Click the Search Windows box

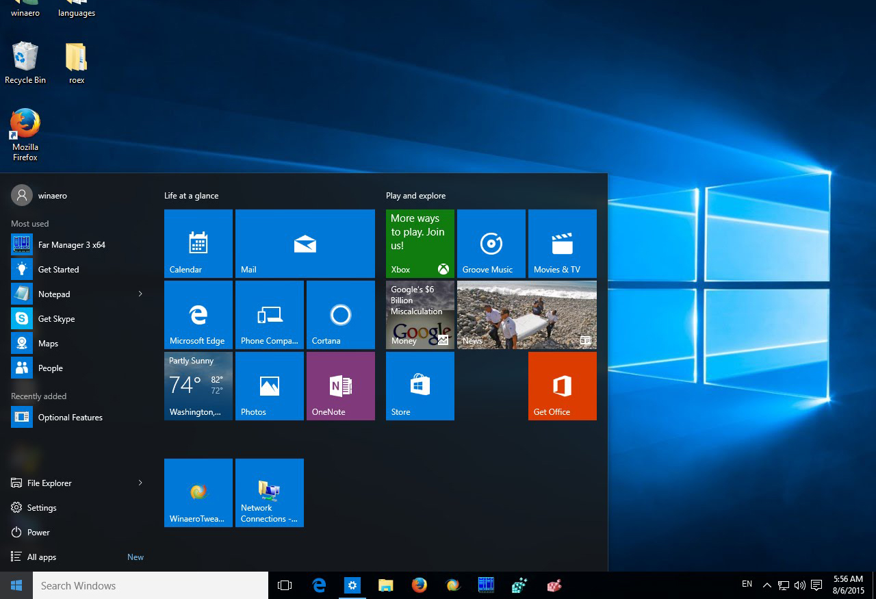point(151,585)
